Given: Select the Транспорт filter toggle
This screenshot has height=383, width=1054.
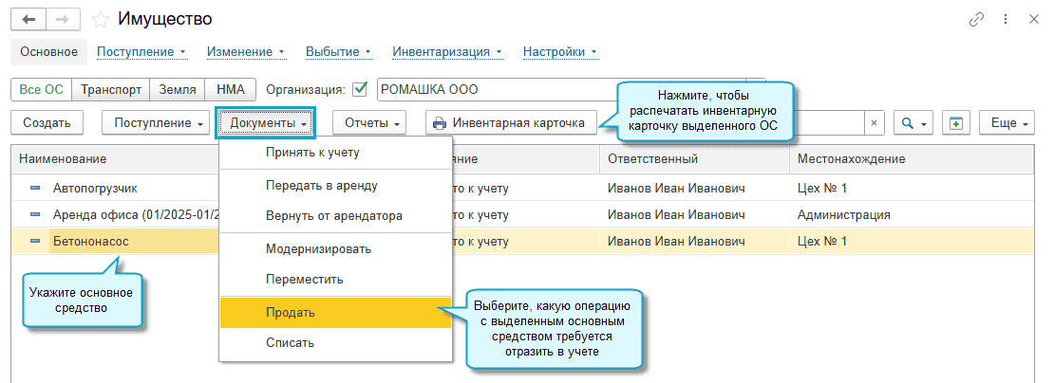Looking at the screenshot, I should click(111, 90).
